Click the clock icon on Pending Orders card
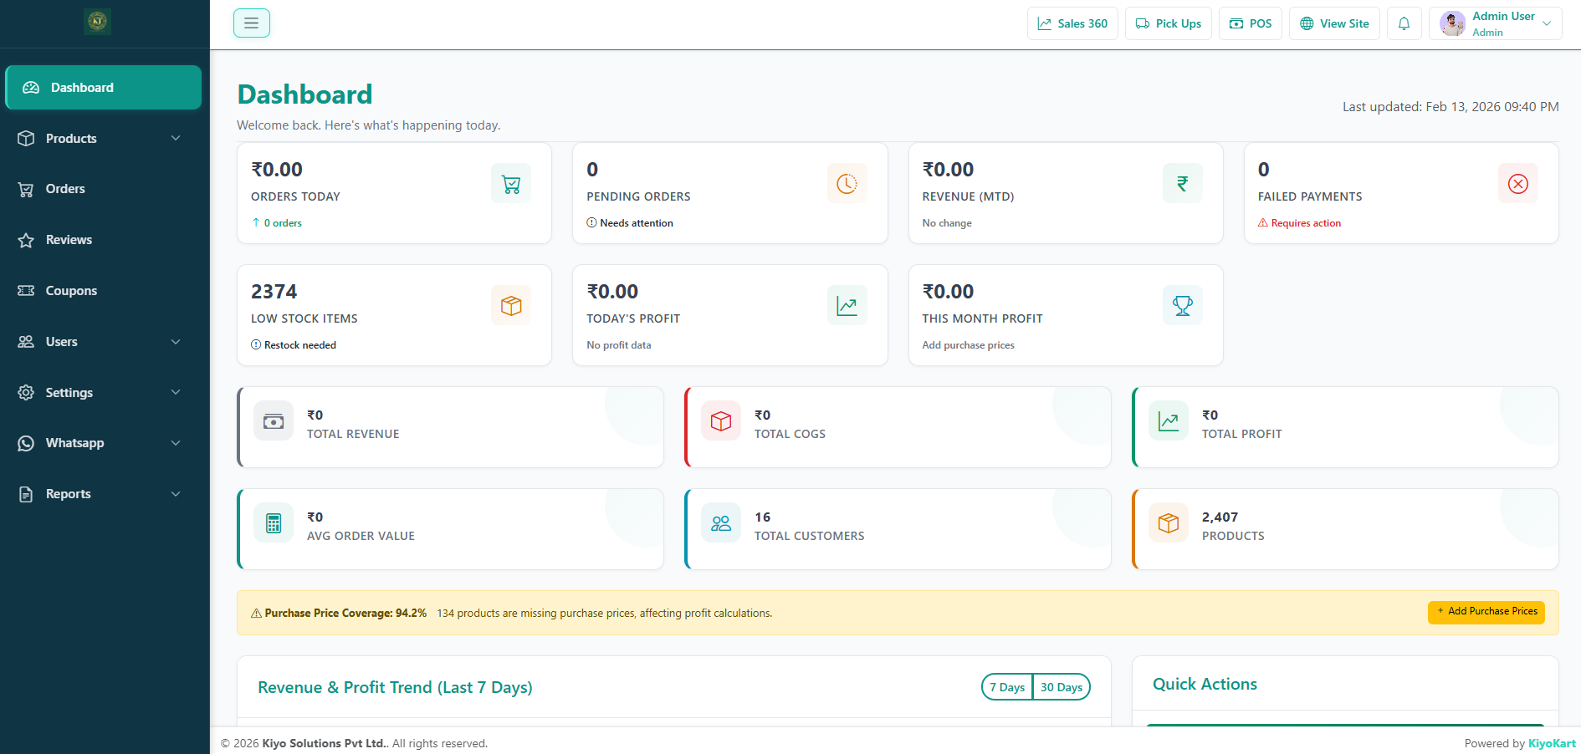1581x754 pixels. pos(847,184)
